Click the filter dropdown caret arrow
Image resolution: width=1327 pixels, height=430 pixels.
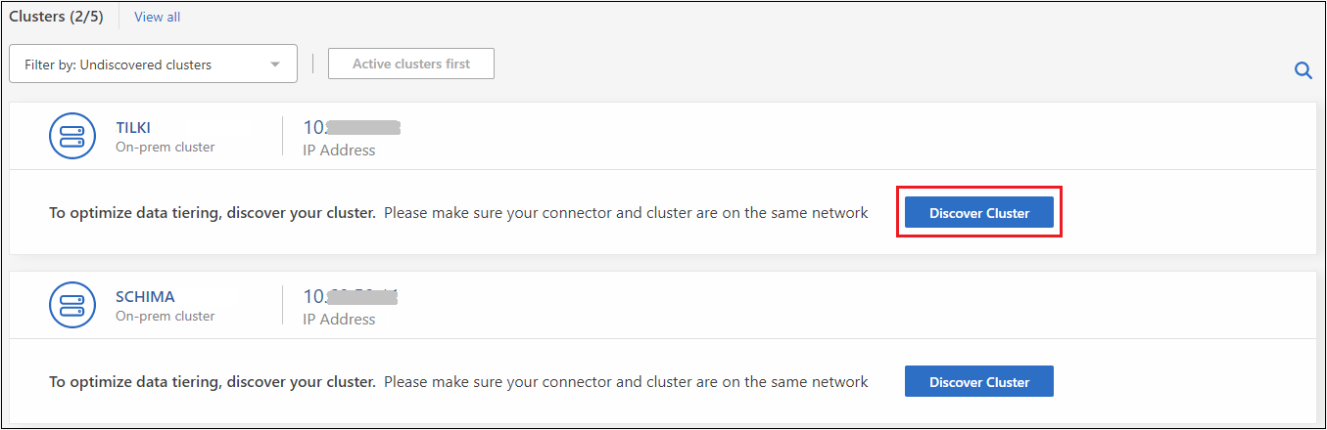(276, 65)
